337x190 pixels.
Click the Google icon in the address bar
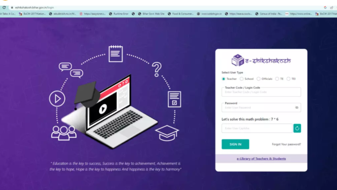(x=325, y=7)
